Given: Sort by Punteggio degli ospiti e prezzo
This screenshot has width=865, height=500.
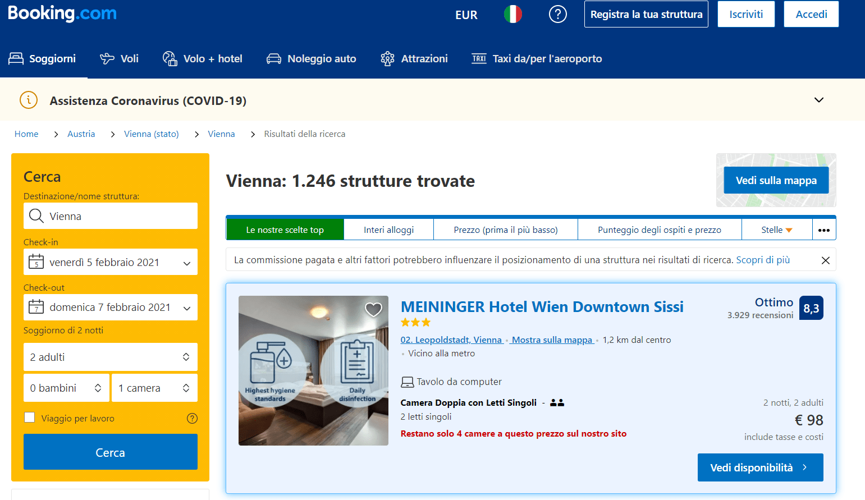Looking at the screenshot, I should (x=660, y=230).
